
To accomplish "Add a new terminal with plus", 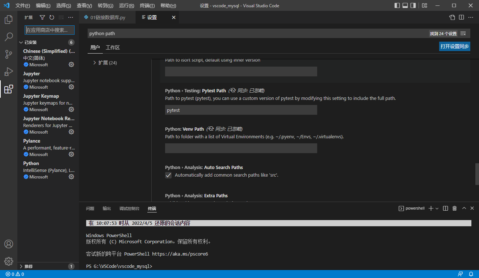I will 431,208.
